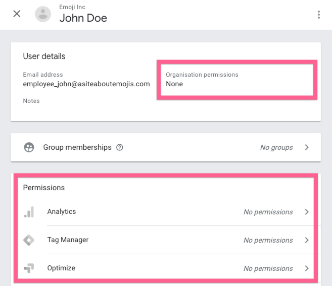
Task: Open Group memberships help tooltip icon
Action: click(x=120, y=148)
